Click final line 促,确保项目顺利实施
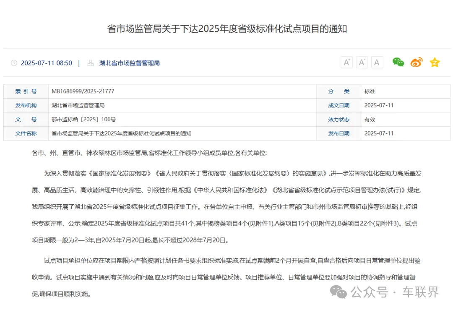453x310 pixels. pos(62,294)
